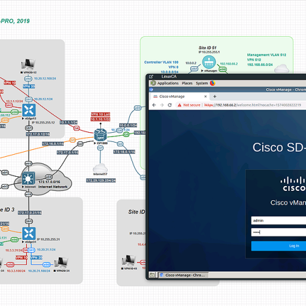Click the VPN20-12 computer node icon

point(28,64)
